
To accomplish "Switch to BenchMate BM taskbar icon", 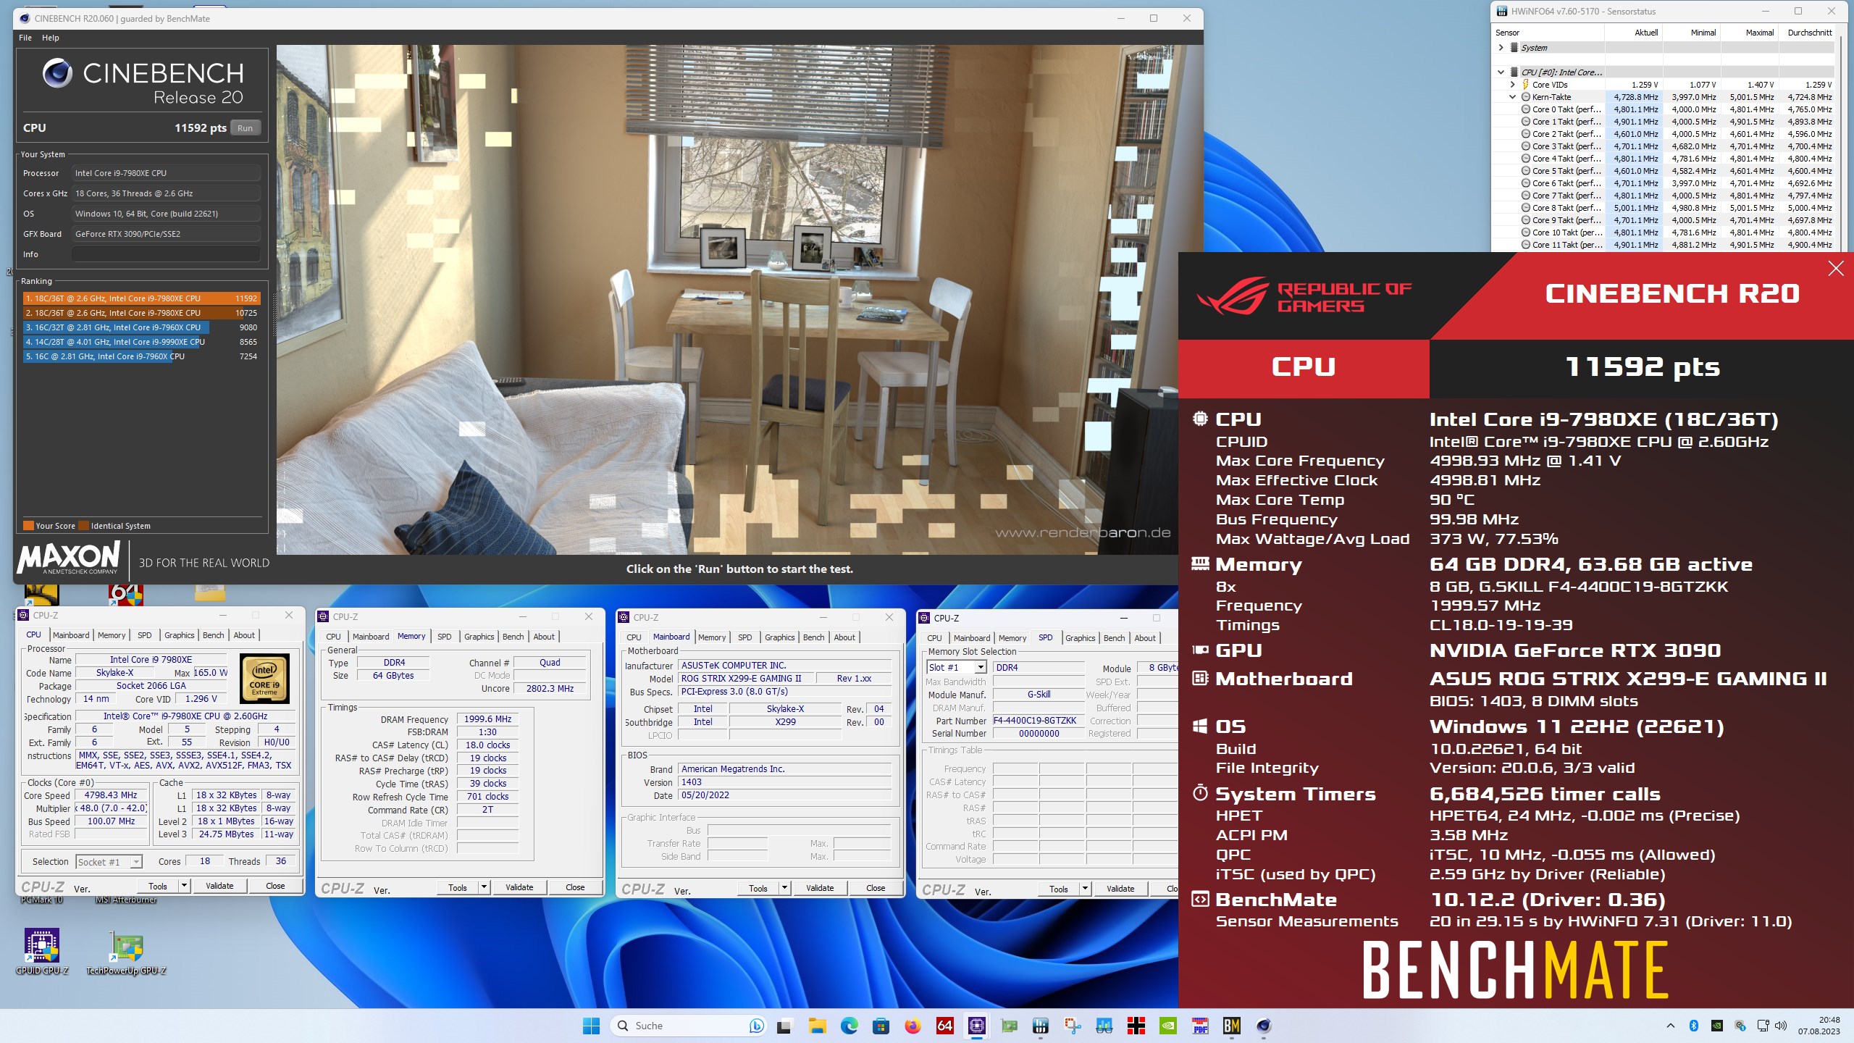I will pos(1232,1026).
